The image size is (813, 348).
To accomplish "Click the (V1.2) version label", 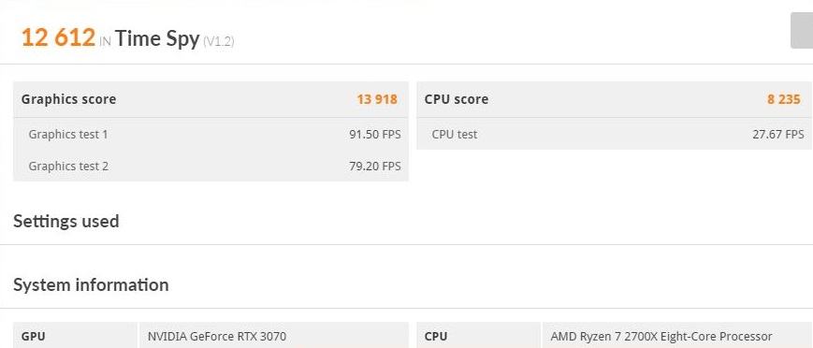I will tap(218, 41).
